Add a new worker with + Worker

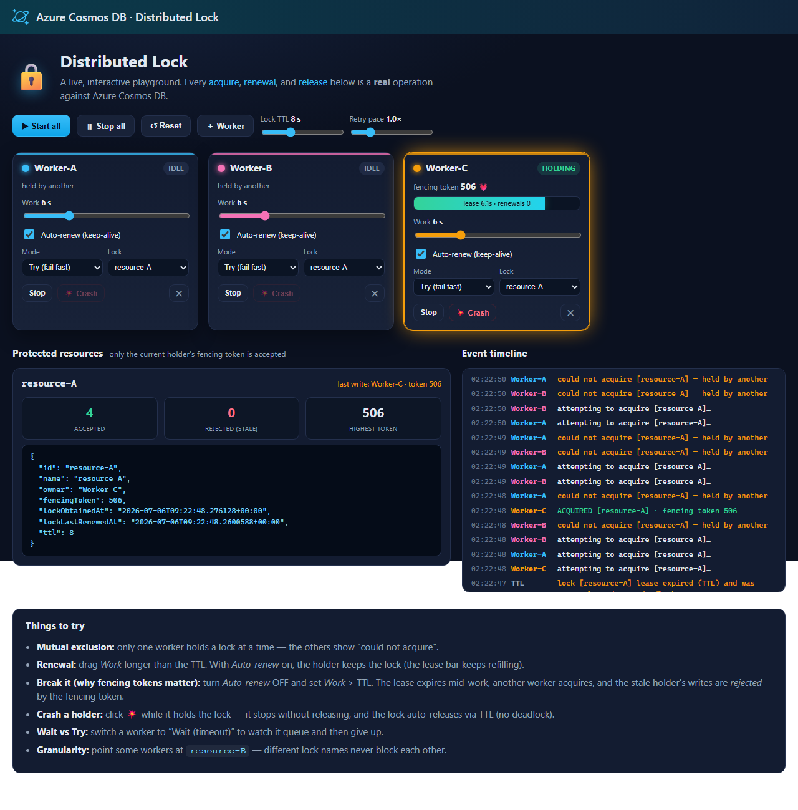226,126
